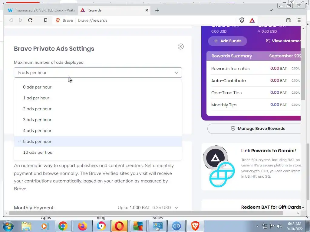This screenshot has height=232, width=310.
Task: Open the Windows Start button
Action: tap(8, 226)
